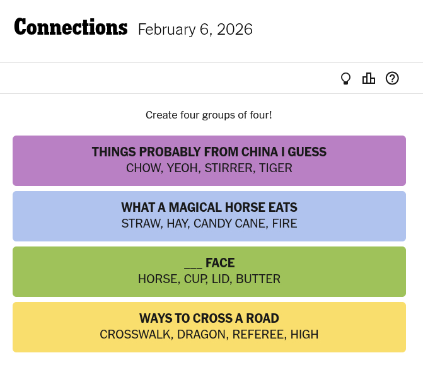Select the purple "Things Probably From China" heading
Viewport: 423px width, 365px height.
click(209, 152)
